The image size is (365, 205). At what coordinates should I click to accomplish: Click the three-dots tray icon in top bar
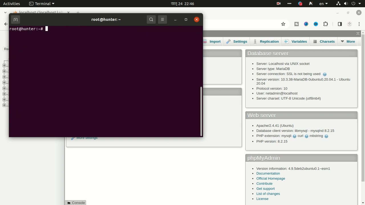coord(289,4)
